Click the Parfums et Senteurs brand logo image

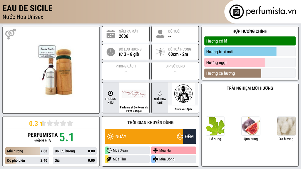[134, 94]
